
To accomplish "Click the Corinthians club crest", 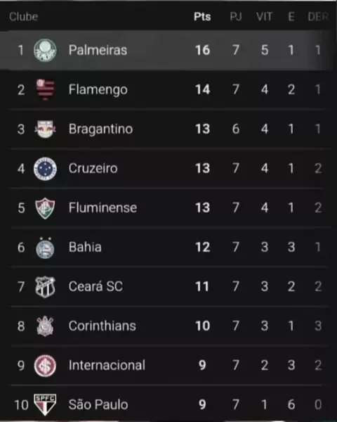I will pos(45,326).
